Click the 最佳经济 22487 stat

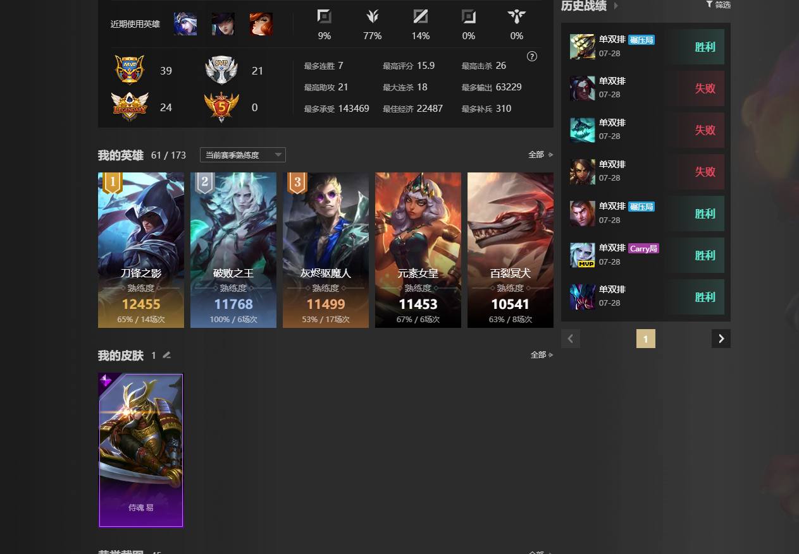point(412,109)
